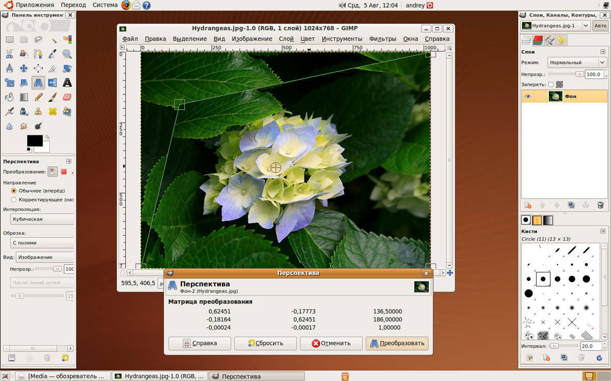The height and width of the screenshot is (381, 611).
Task: Choose the Flip tool
Action: 52,82
